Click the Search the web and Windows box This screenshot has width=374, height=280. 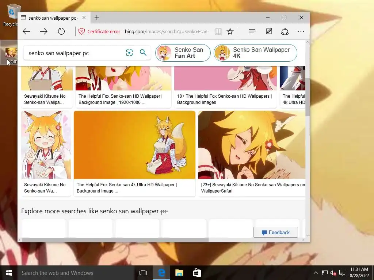pyautogui.click(x=76, y=273)
